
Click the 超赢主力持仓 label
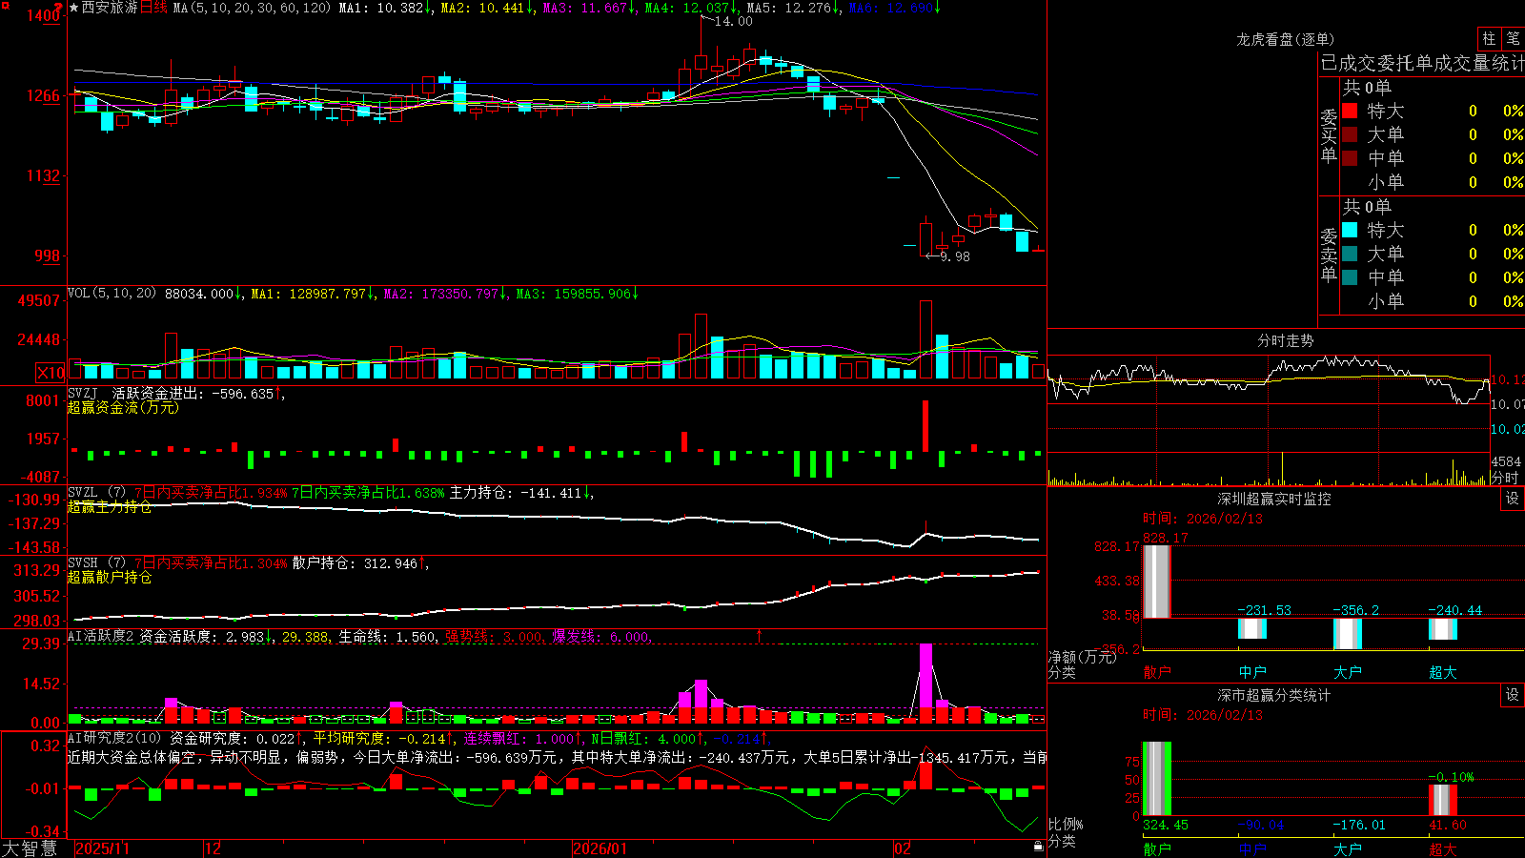(110, 506)
